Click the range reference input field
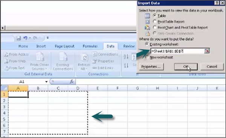 click(x=177, y=51)
